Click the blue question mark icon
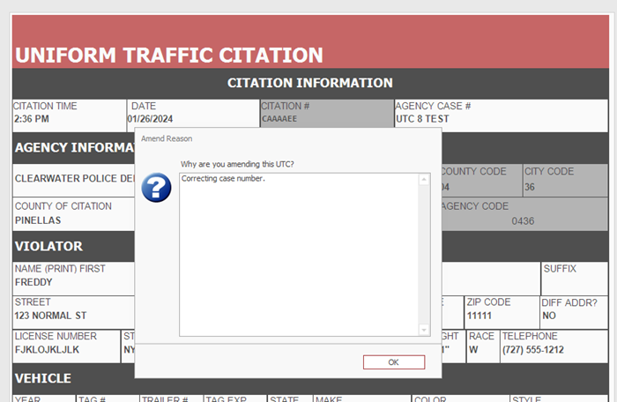617x402 pixels. click(157, 187)
